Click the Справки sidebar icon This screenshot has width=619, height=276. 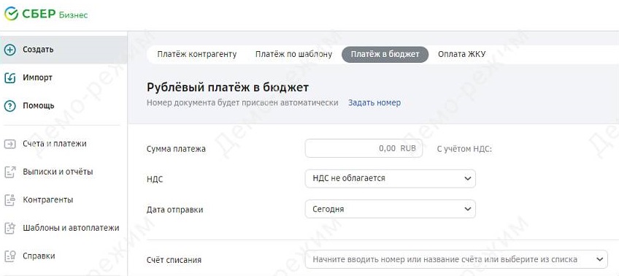[10, 256]
